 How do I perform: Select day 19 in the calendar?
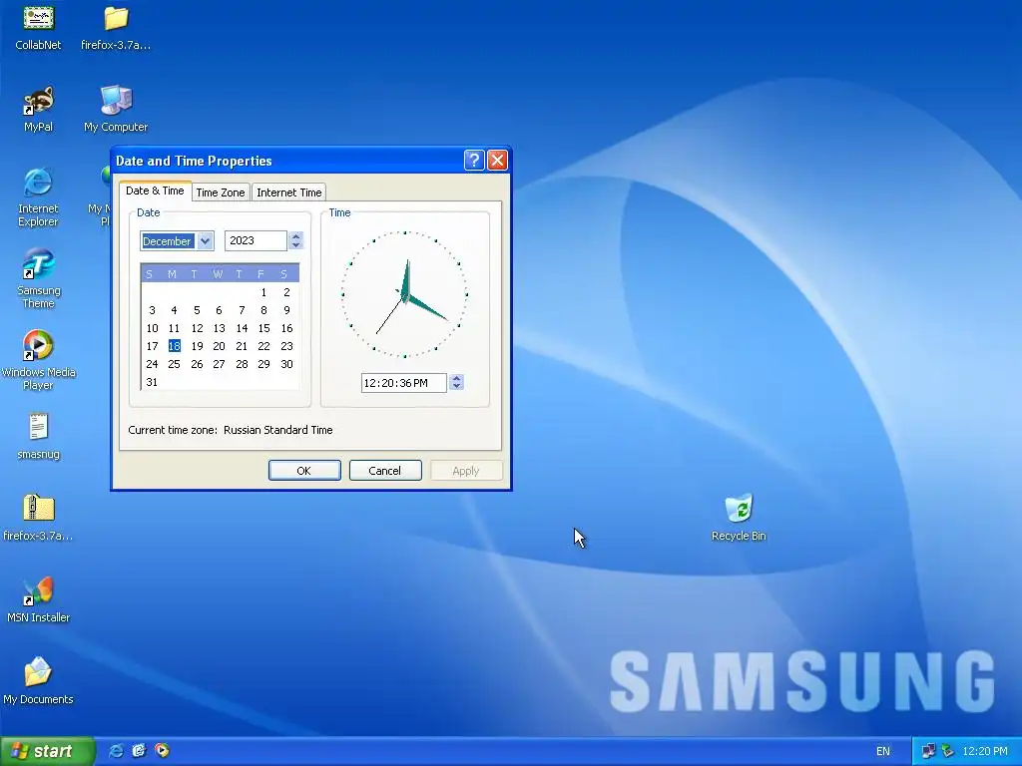tap(197, 346)
